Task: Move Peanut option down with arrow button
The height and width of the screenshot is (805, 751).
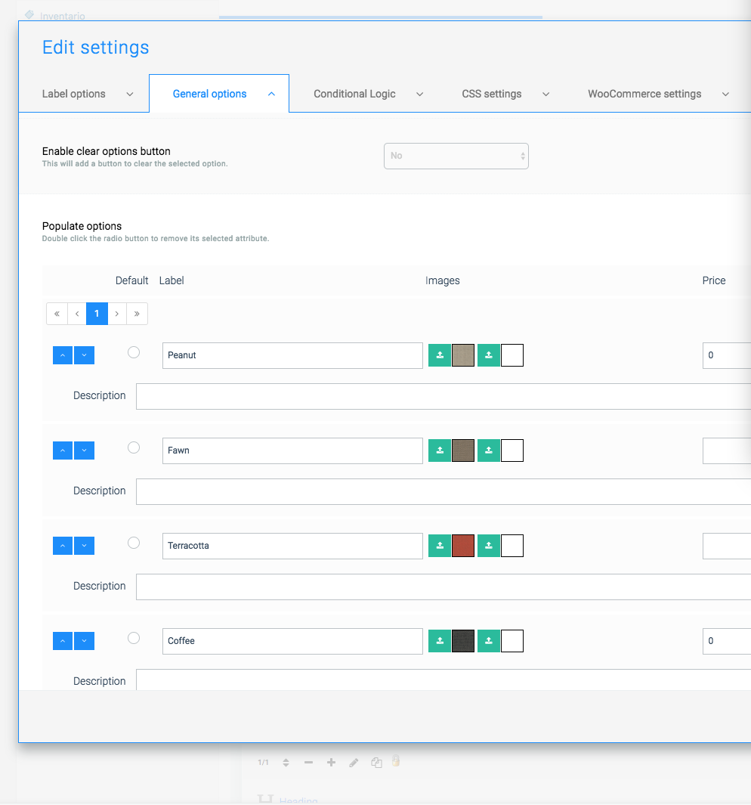Action: 84,355
